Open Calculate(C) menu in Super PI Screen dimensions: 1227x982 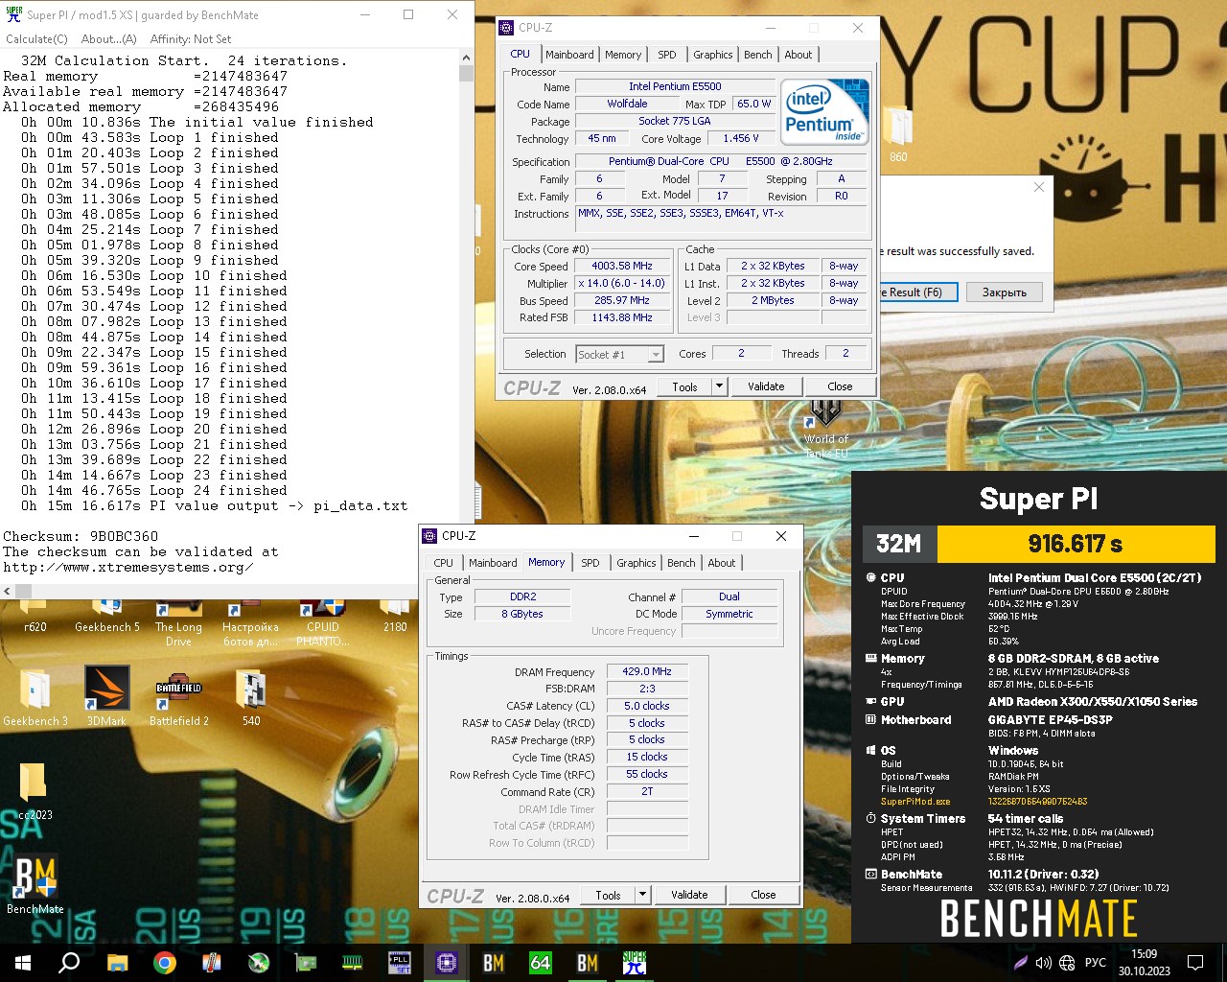pos(36,39)
